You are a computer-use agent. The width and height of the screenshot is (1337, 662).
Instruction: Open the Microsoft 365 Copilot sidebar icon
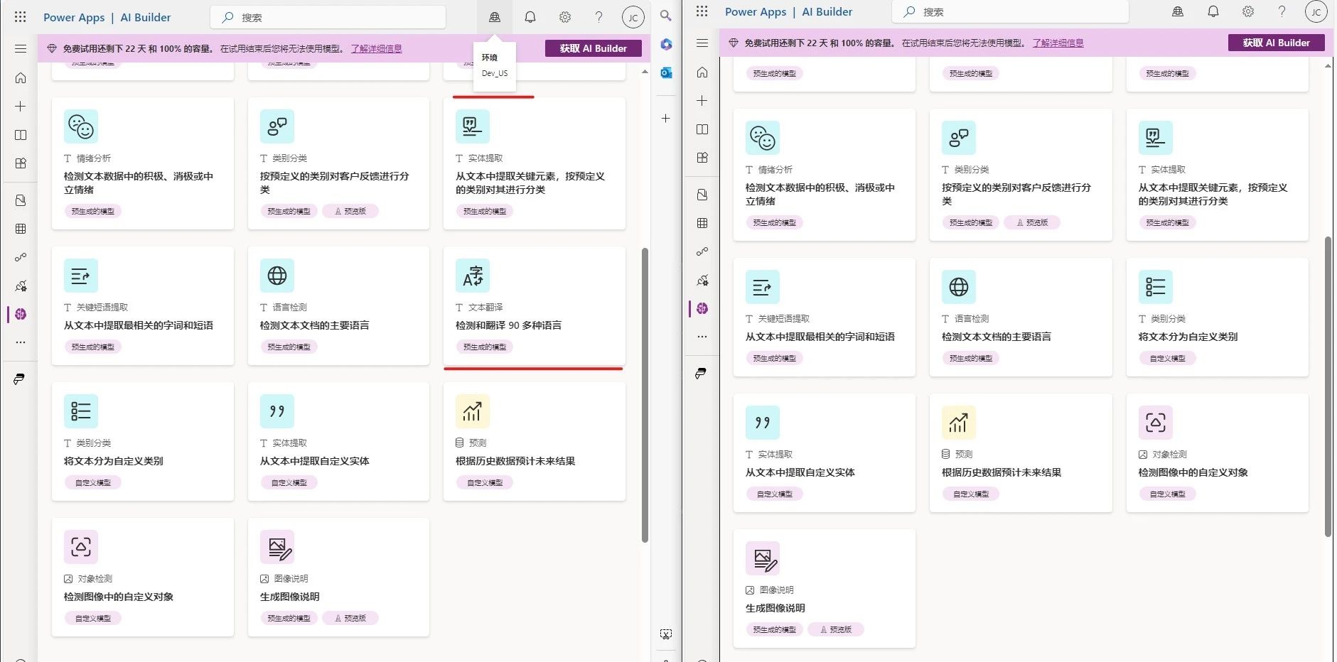[x=666, y=44]
